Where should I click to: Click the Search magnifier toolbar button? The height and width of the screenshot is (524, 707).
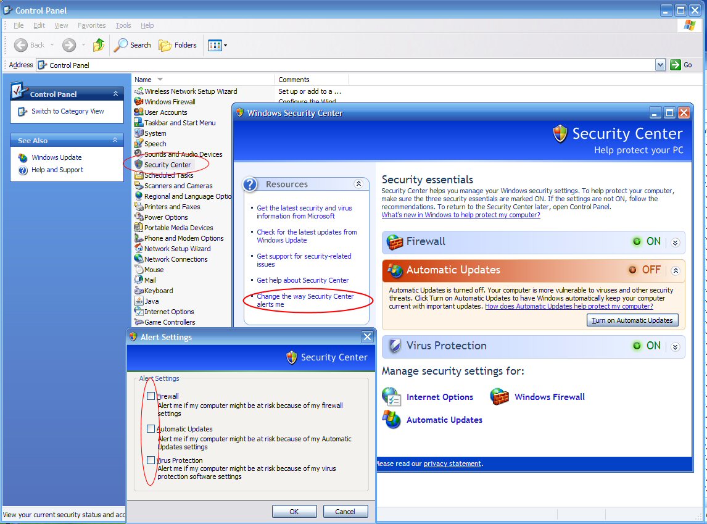click(x=131, y=44)
